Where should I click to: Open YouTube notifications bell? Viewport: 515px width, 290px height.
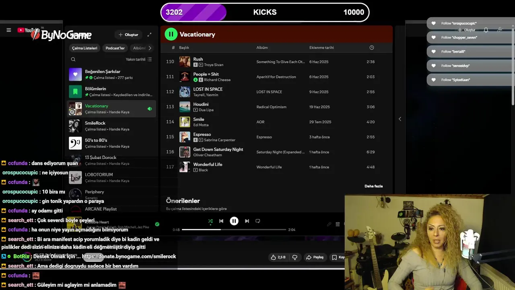tap(486, 30)
